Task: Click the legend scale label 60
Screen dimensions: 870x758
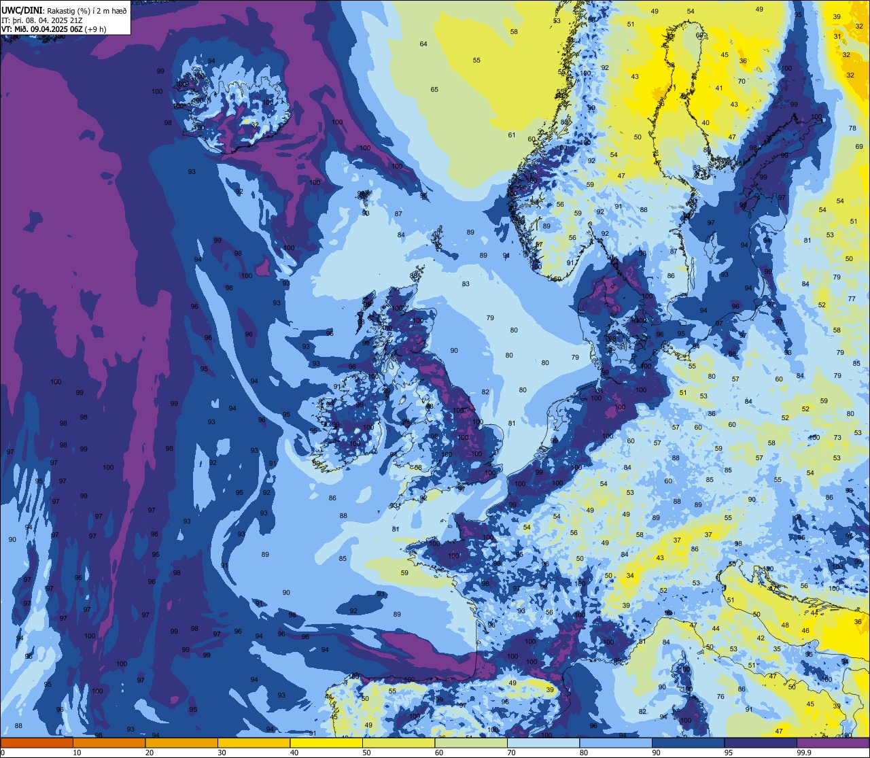Action: coord(439,753)
